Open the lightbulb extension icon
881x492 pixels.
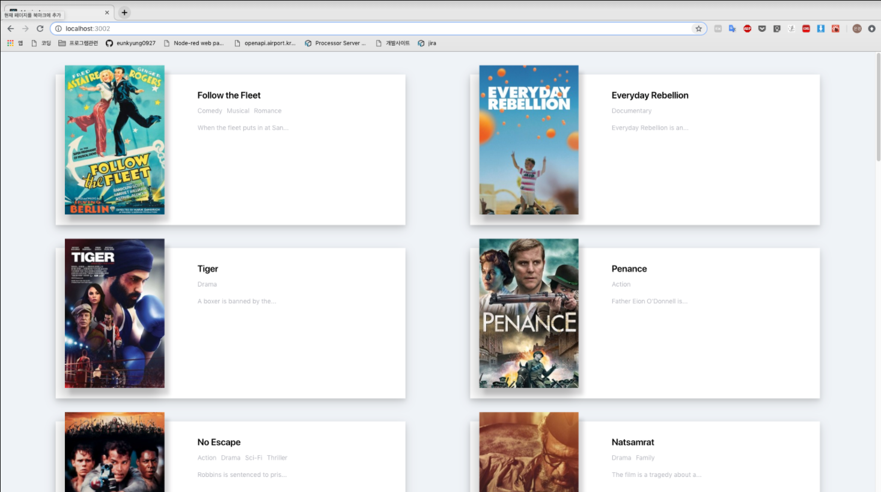click(776, 28)
